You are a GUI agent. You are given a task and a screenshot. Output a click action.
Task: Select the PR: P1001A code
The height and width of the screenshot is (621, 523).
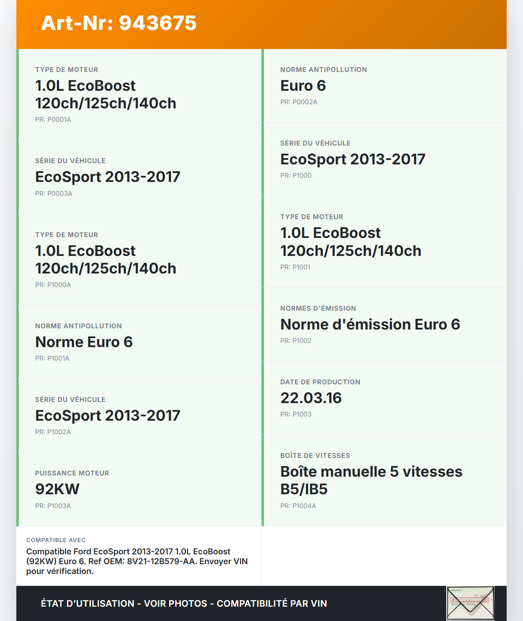52,359
